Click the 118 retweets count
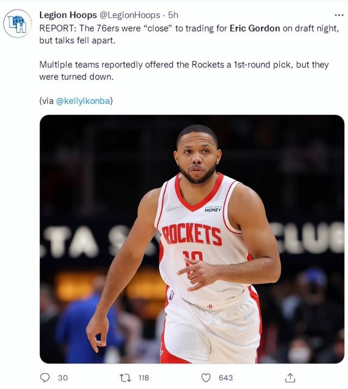Image resolution: width=348 pixels, height=389 pixels. pyautogui.click(x=144, y=378)
